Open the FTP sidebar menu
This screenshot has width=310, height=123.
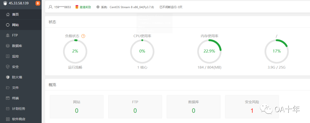point(21,35)
